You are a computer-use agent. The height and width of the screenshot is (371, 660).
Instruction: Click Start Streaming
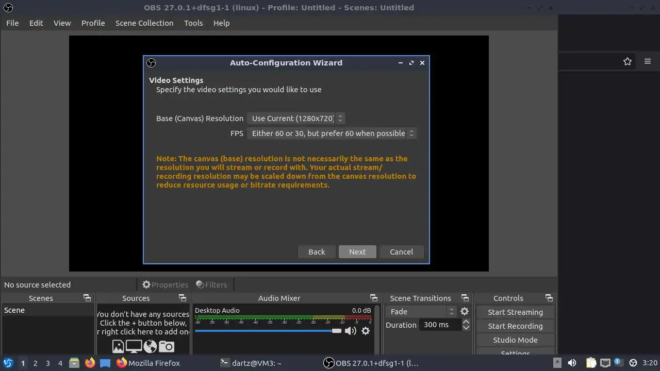point(516,312)
